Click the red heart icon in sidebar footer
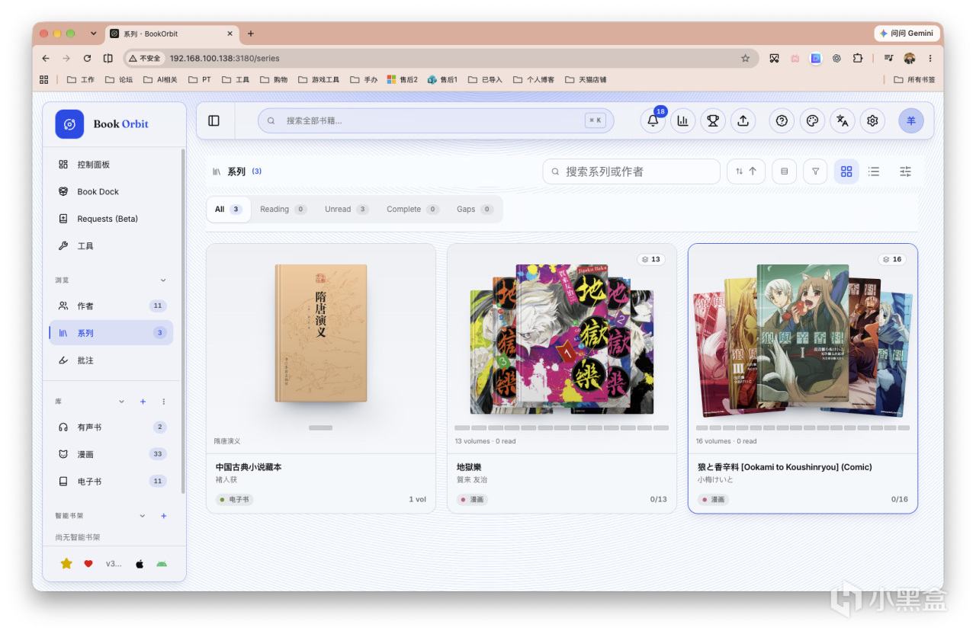The width and height of the screenshot is (976, 634). tap(88, 564)
